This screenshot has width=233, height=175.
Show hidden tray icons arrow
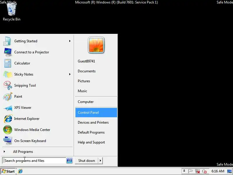tap(184, 171)
